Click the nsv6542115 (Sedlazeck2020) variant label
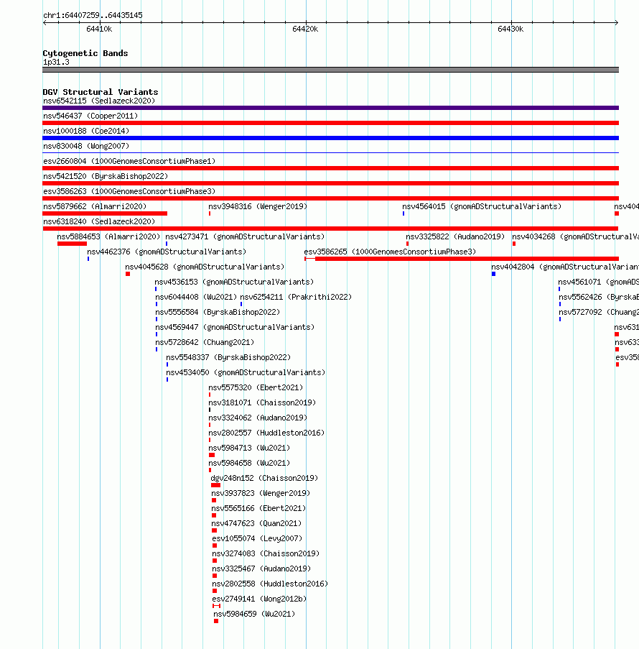Screen dimensions: 639x649 click(x=99, y=101)
